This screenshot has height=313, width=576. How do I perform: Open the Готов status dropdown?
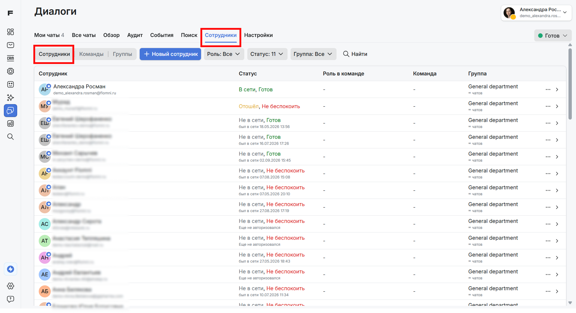pos(553,36)
